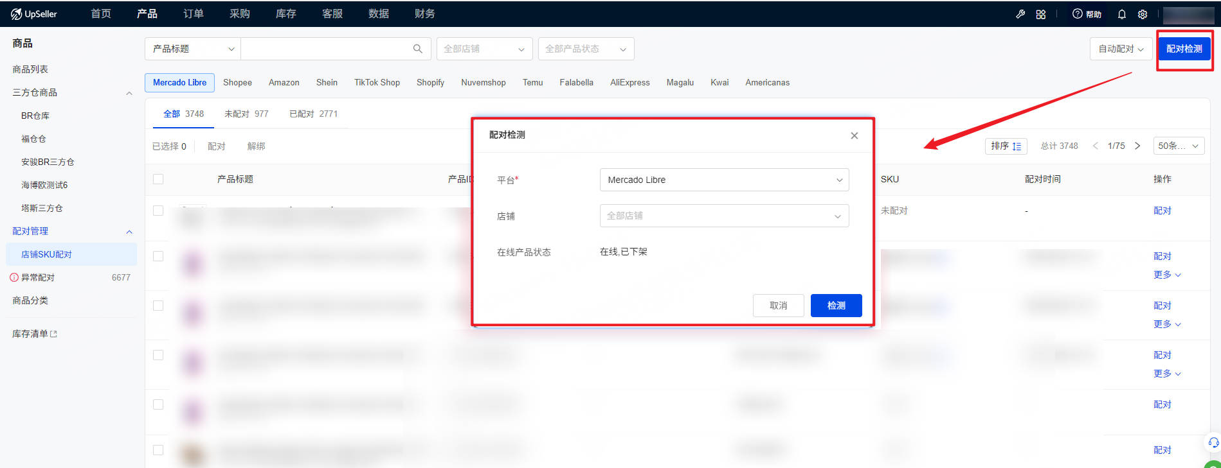The height and width of the screenshot is (468, 1221).
Task: Open the 采购 top menu
Action: [x=240, y=13]
